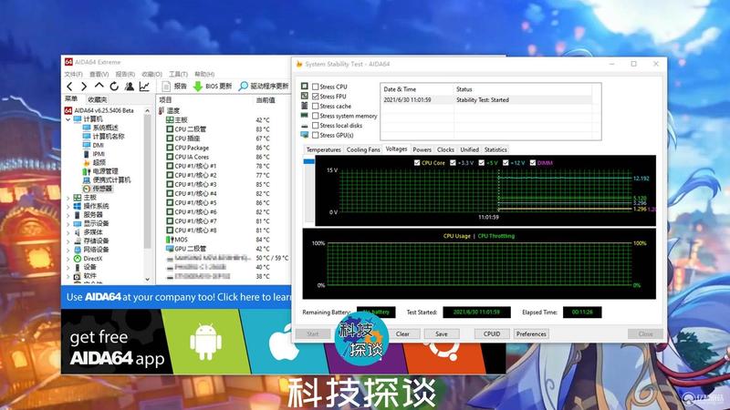Click the up-level arrow in AIDA64 toolbar
Image resolution: width=730 pixels, height=410 pixels.
[x=99, y=86]
